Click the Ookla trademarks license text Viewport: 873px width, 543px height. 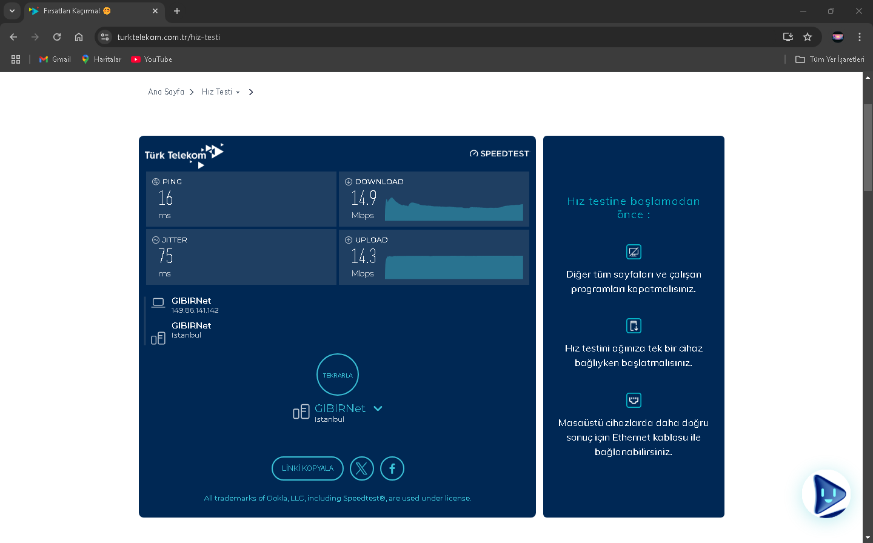coord(338,498)
